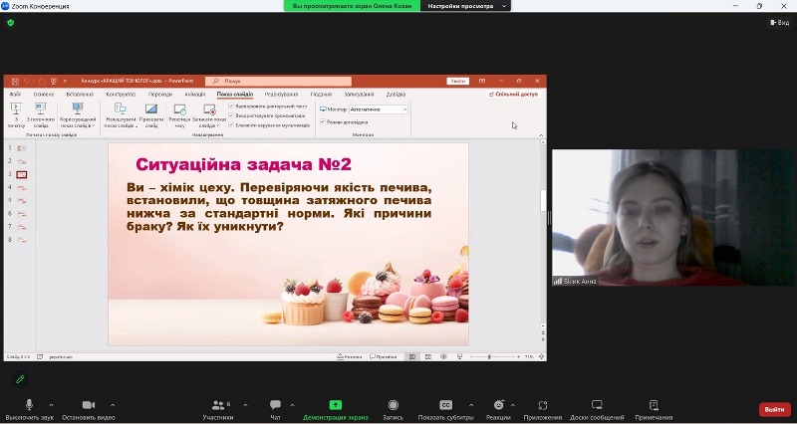Switch to normal view in PowerPoint status bar
This screenshot has width=797, height=424.
coord(412,357)
